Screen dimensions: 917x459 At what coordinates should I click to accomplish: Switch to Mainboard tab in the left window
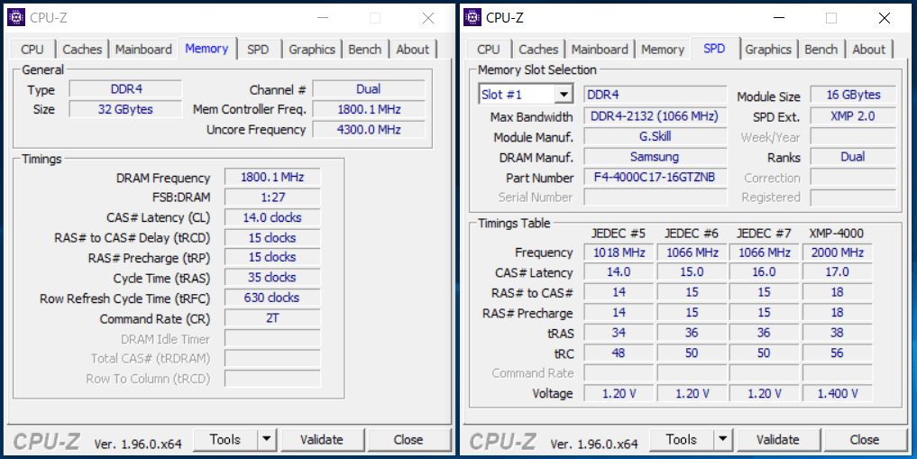tap(144, 49)
